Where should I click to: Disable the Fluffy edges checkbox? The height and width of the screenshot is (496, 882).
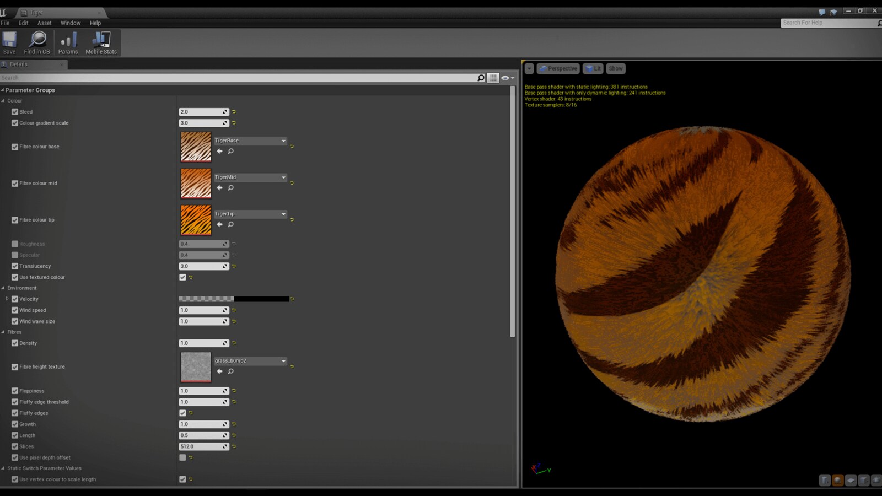click(182, 413)
